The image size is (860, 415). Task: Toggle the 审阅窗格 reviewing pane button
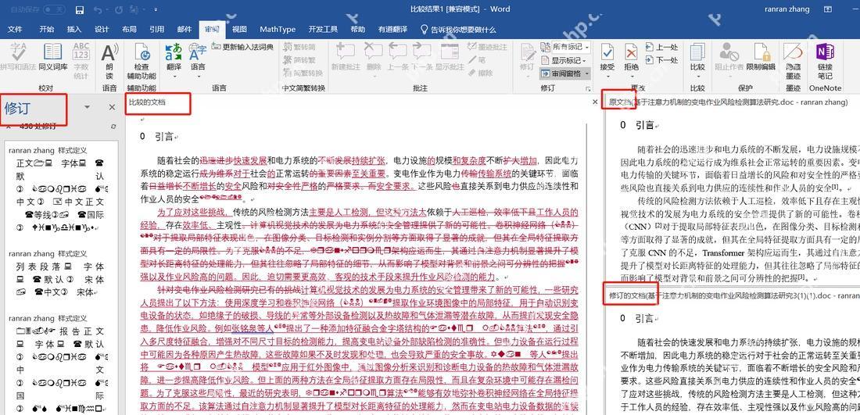tap(560, 73)
